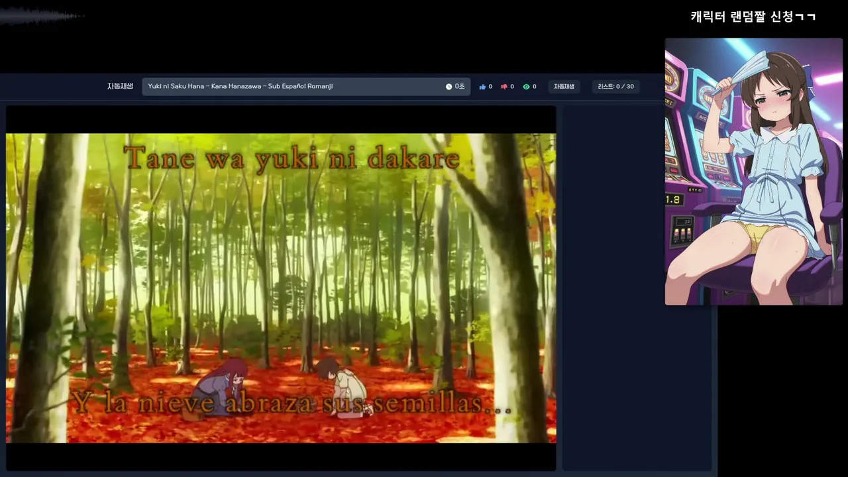Click the anime girl character image
Viewport: 848px width, 477px height.
pos(754,172)
